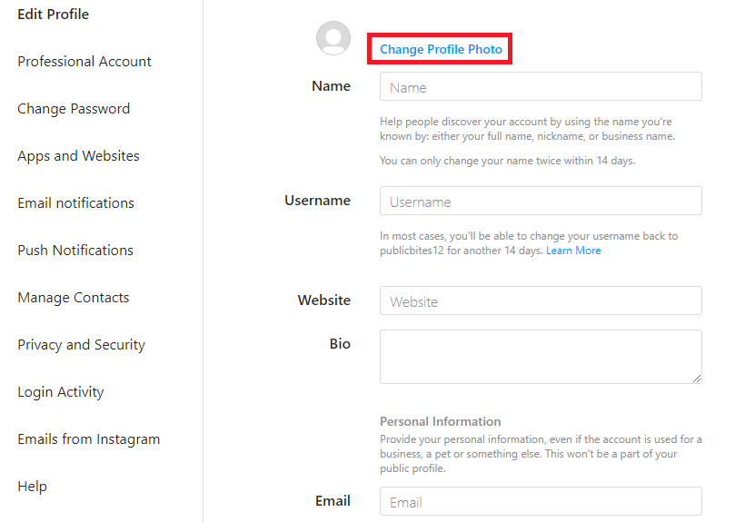Click inside the Bio text area
This screenshot has width=745, height=522.
(541, 356)
